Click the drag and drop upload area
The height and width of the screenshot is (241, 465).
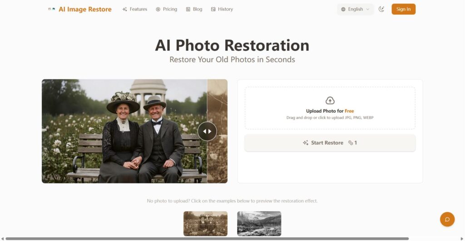point(330,109)
